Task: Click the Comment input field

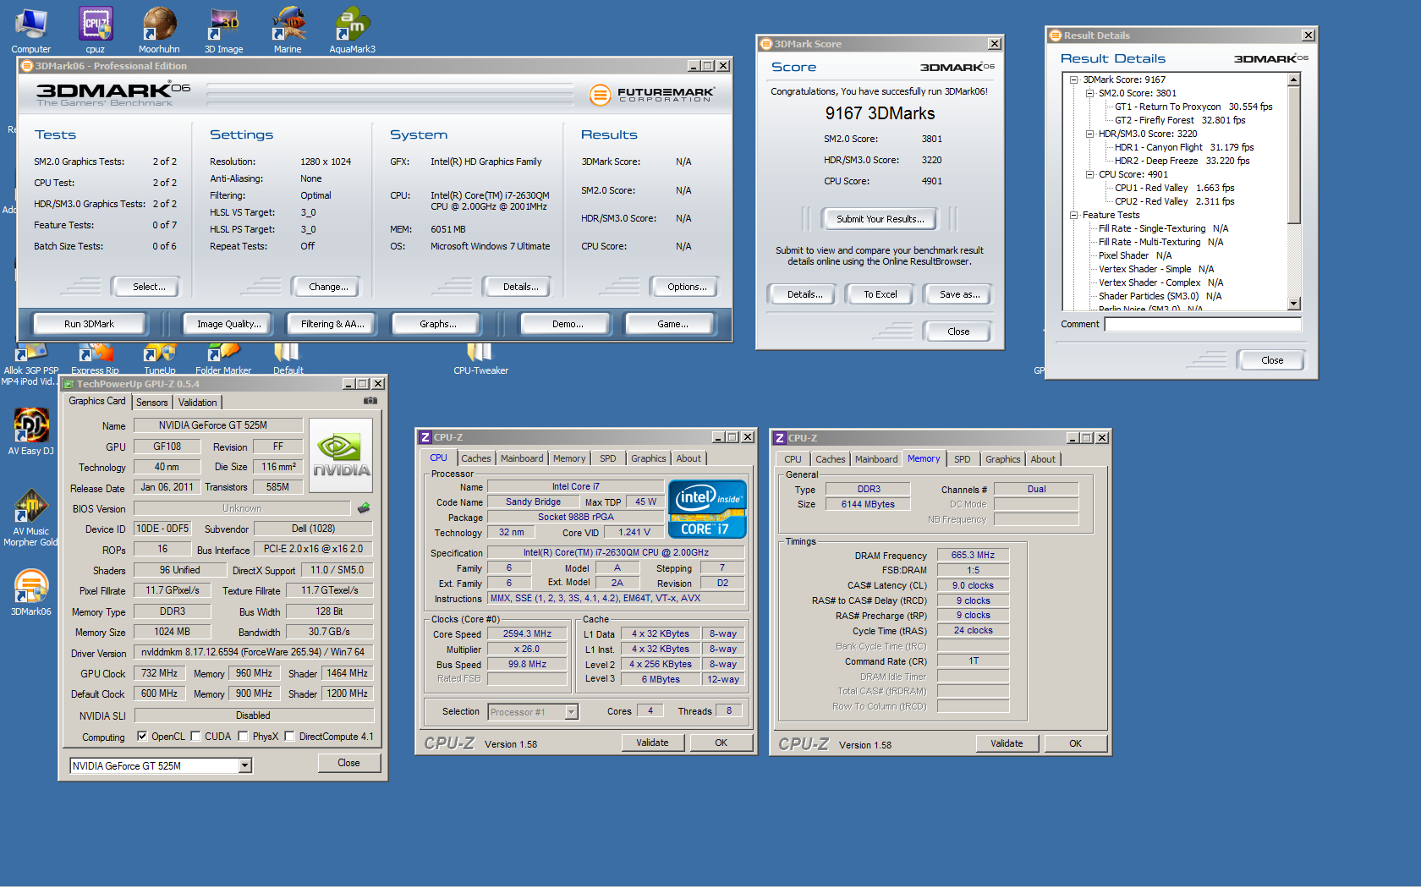Action: coord(1203,324)
